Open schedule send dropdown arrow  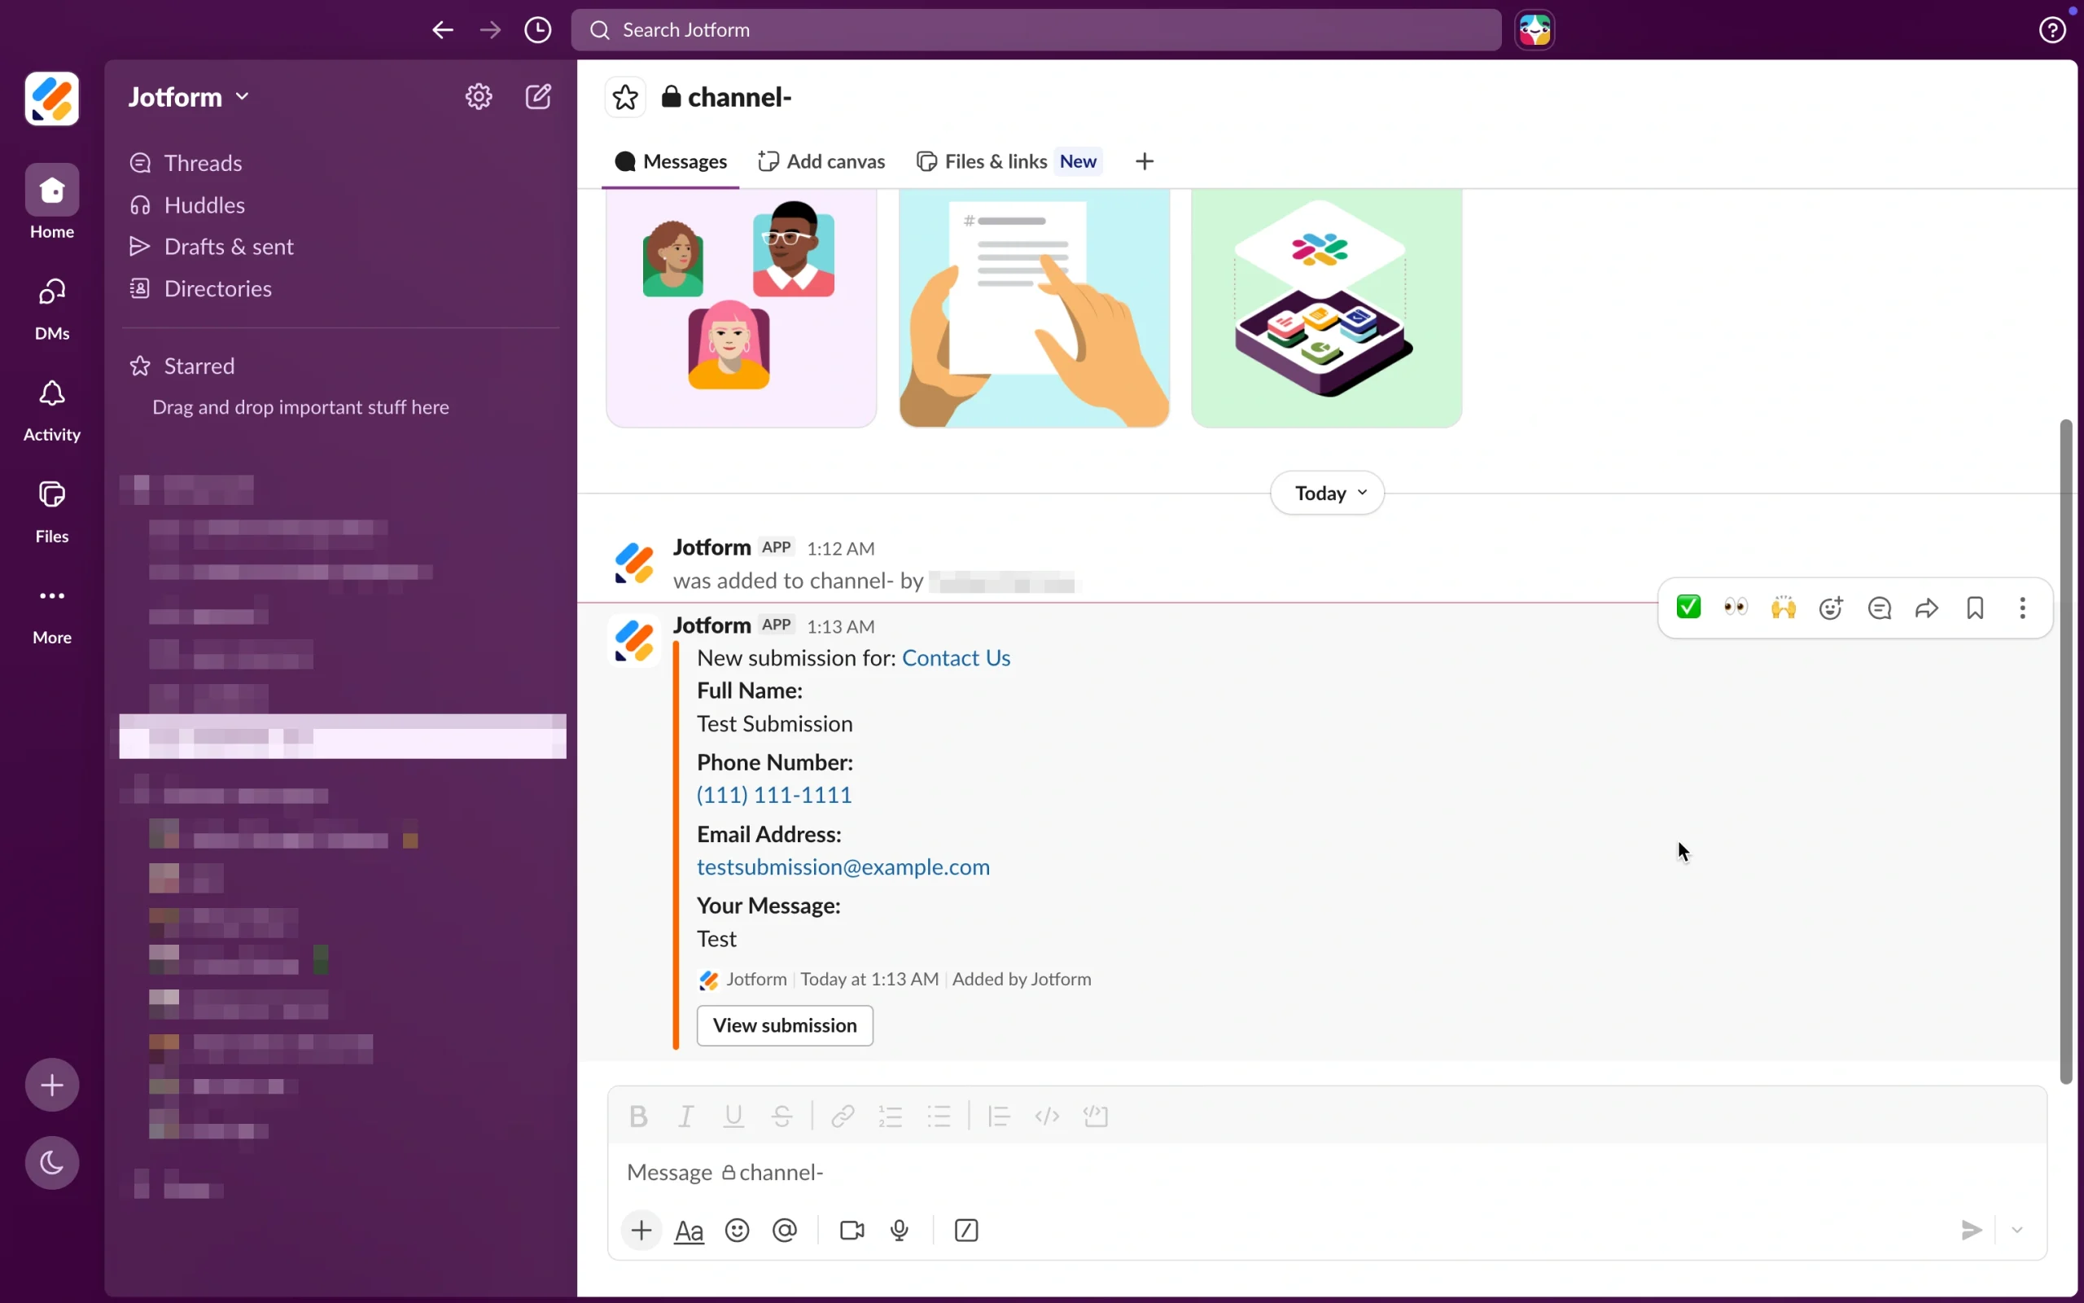2016,1230
